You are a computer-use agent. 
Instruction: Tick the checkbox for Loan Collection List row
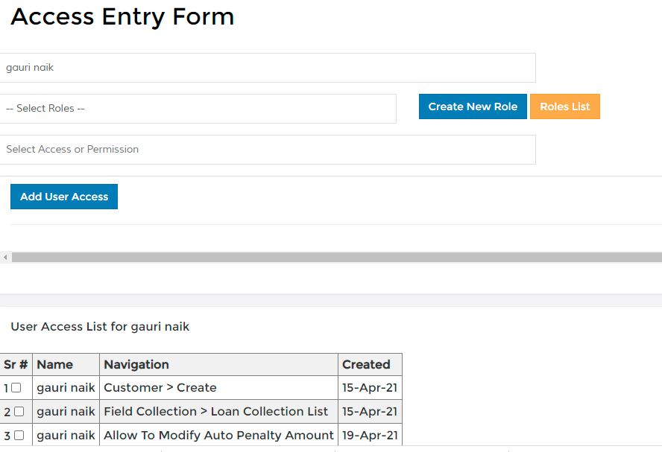click(x=19, y=411)
